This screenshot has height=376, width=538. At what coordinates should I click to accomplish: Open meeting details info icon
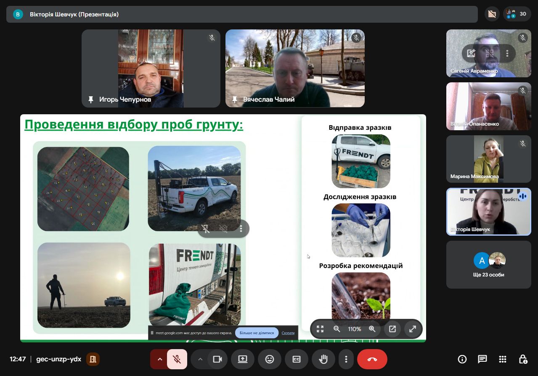point(462,359)
